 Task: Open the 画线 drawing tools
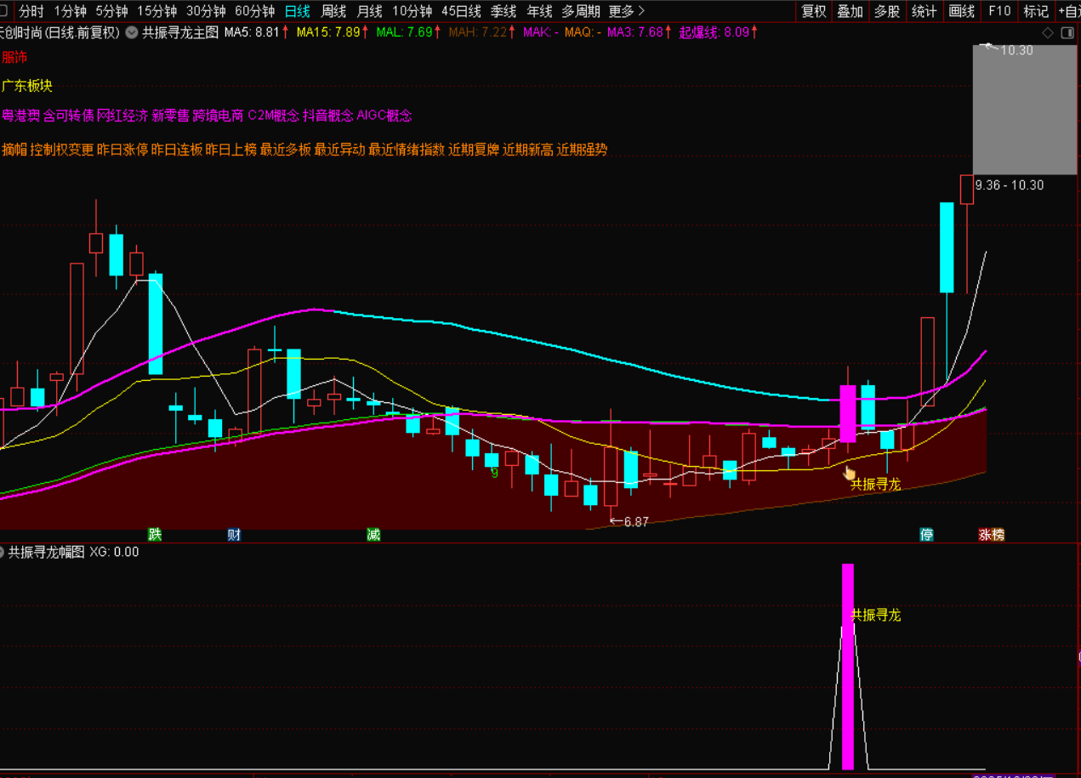[x=961, y=11]
